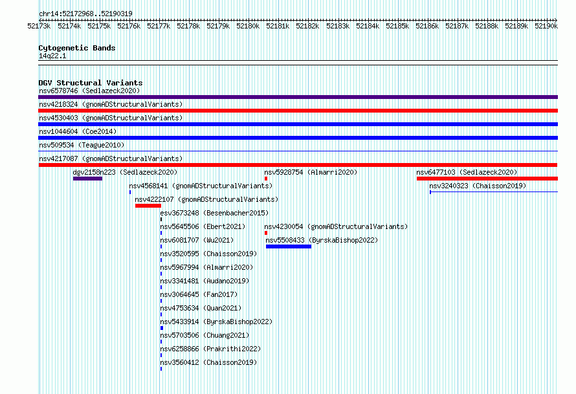576x394 pixels.
Task: Open nsv4222107 (gnomADStructuralVariants) label
Action: (206, 199)
